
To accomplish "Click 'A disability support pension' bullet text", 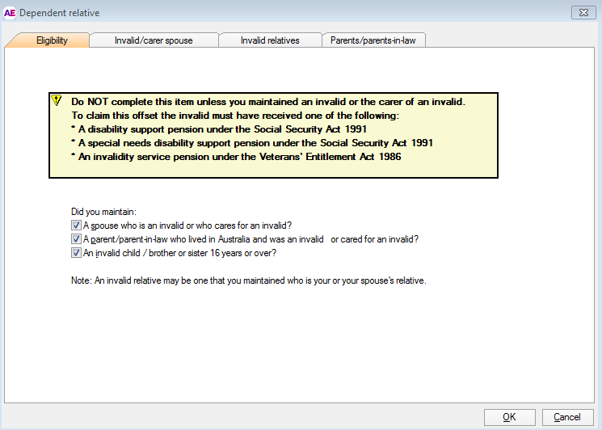I will [219, 129].
